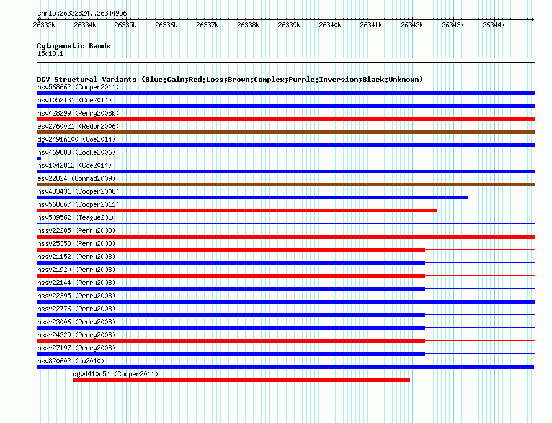Select the thin nsv509562 (Teague2010) line
The width and height of the screenshot is (552, 423).
pos(285,223)
